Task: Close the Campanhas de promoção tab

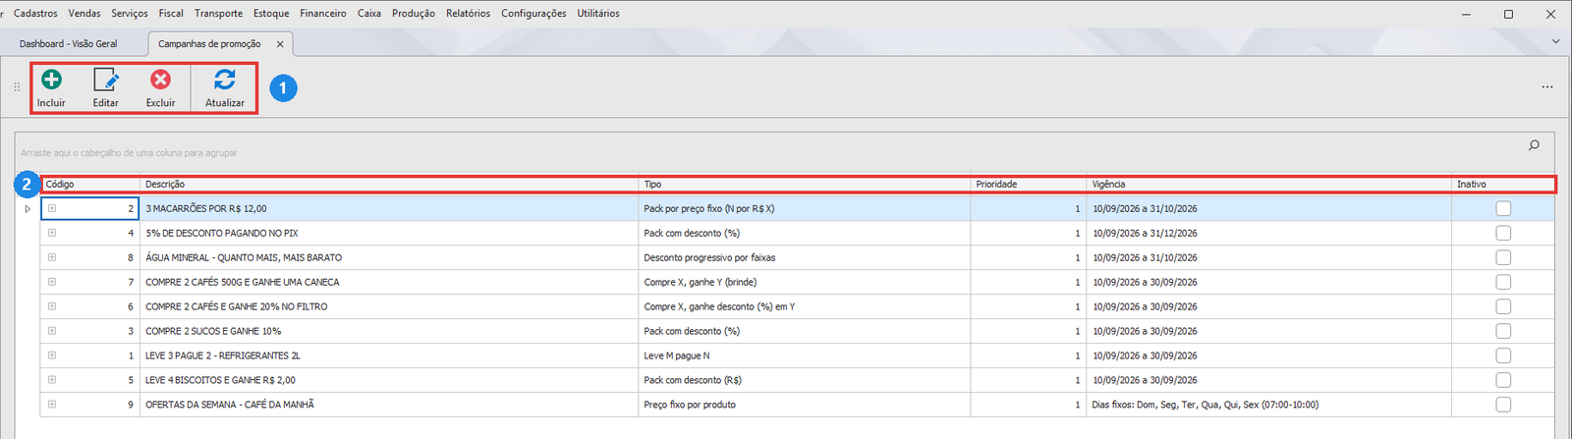Action: (280, 44)
